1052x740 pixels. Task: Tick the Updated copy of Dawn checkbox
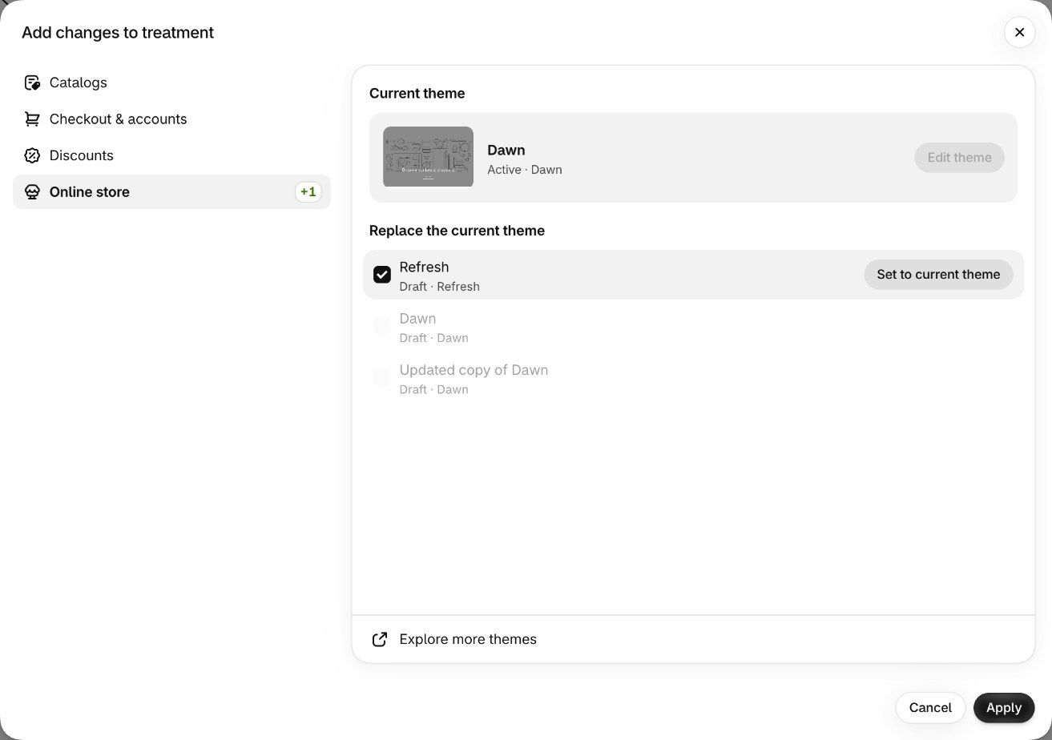382,377
